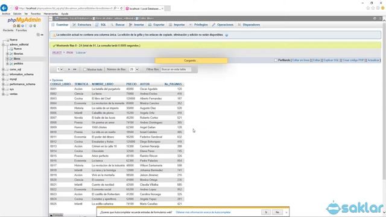Viewport: 386px width, 217px height.
Task: Open the Favoritos browser menu
Action: (36, 14)
